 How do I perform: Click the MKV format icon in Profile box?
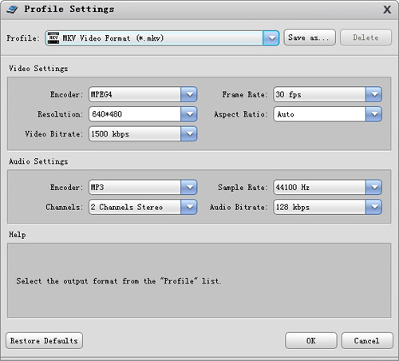[53, 38]
